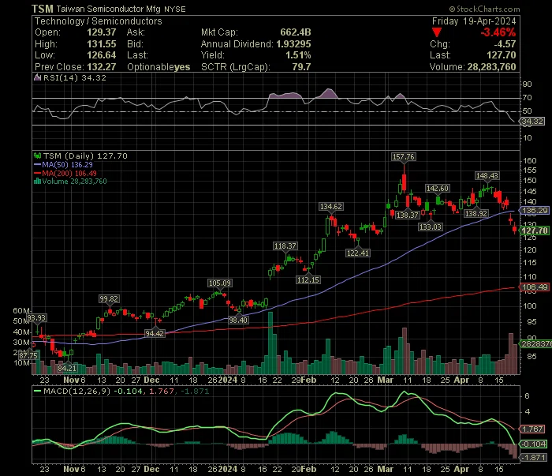Click the 94.42 price label
The width and height of the screenshot is (552, 476).
[x=155, y=333]
